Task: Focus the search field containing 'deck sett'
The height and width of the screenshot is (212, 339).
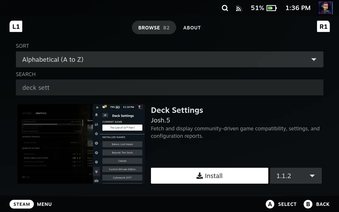Action: (169, 87)
